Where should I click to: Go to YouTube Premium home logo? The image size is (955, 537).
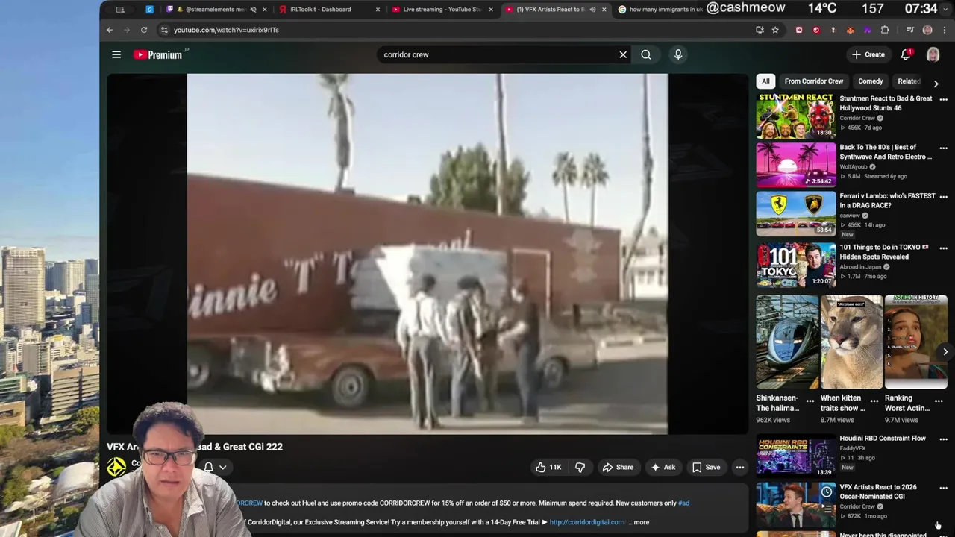(x=159, y=54)
